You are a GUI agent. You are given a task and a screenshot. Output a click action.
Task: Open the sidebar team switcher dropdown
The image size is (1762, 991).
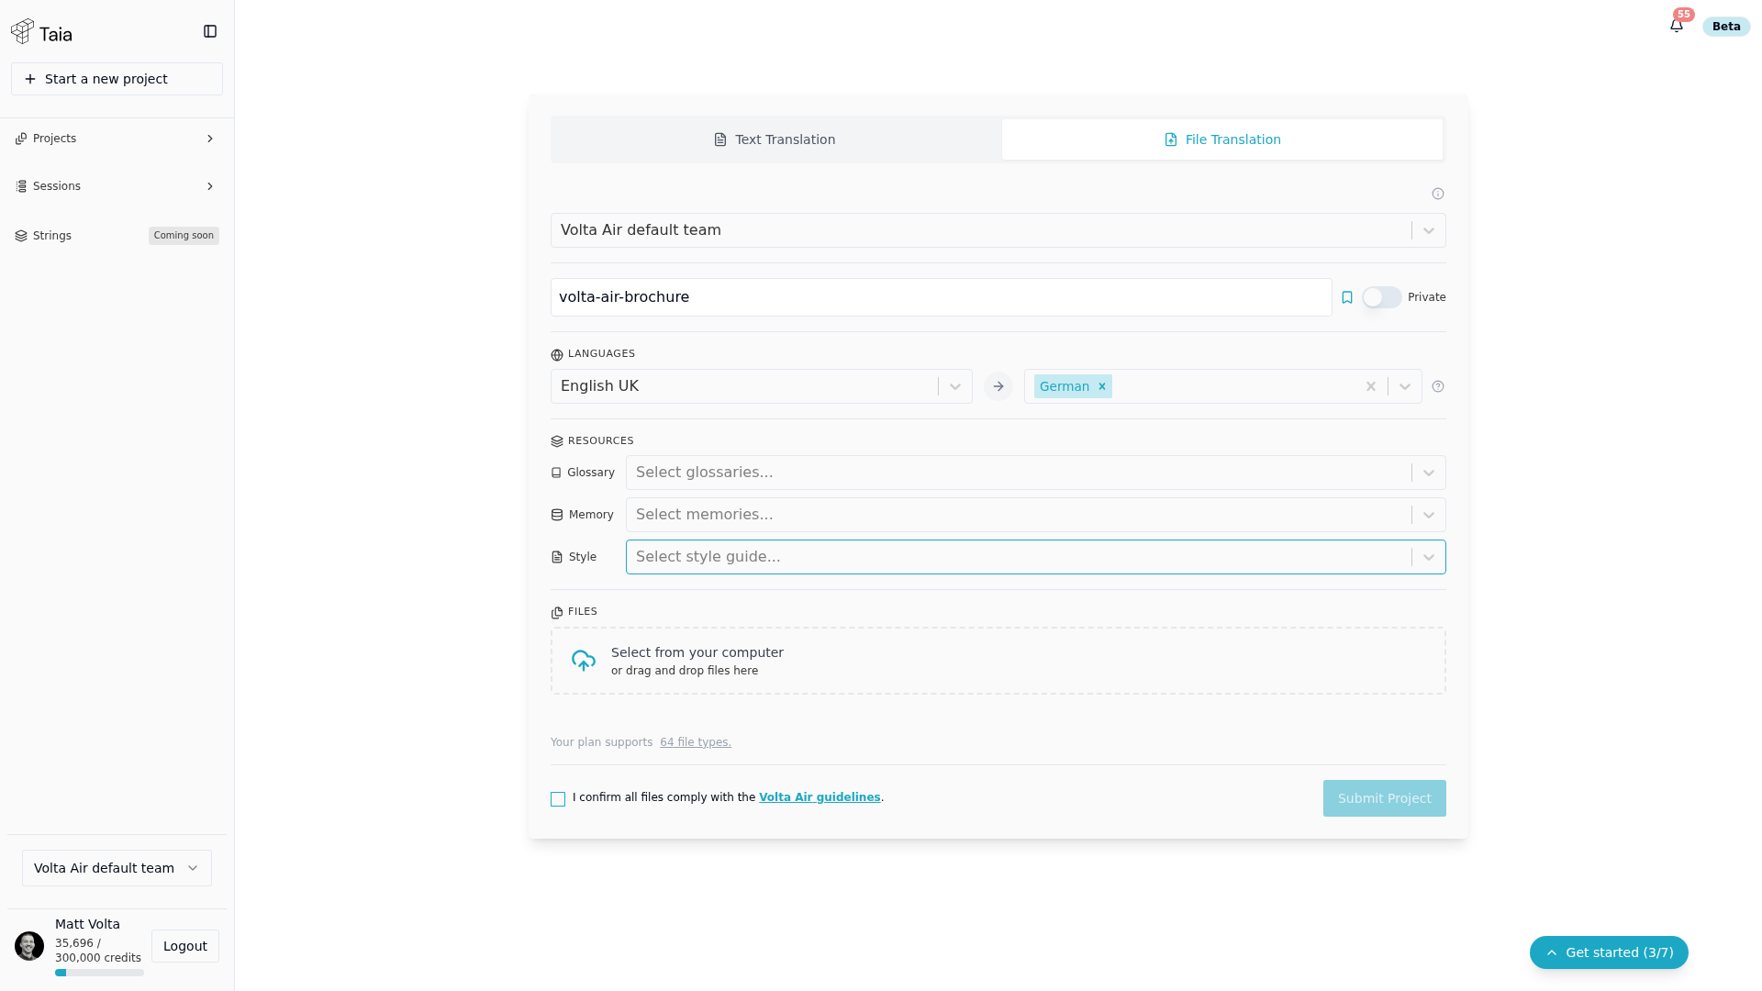point(117,868)
